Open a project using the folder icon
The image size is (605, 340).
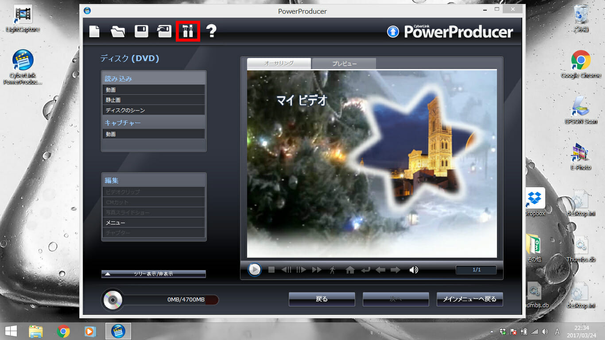pyautogui.click(x=118, y=31)
